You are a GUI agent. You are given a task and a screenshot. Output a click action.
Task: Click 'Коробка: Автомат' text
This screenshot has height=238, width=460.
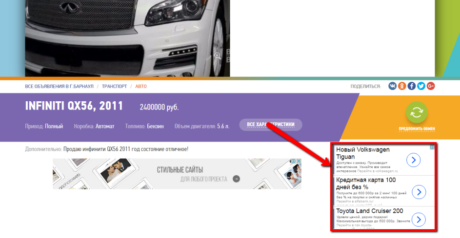coord(94,126)
